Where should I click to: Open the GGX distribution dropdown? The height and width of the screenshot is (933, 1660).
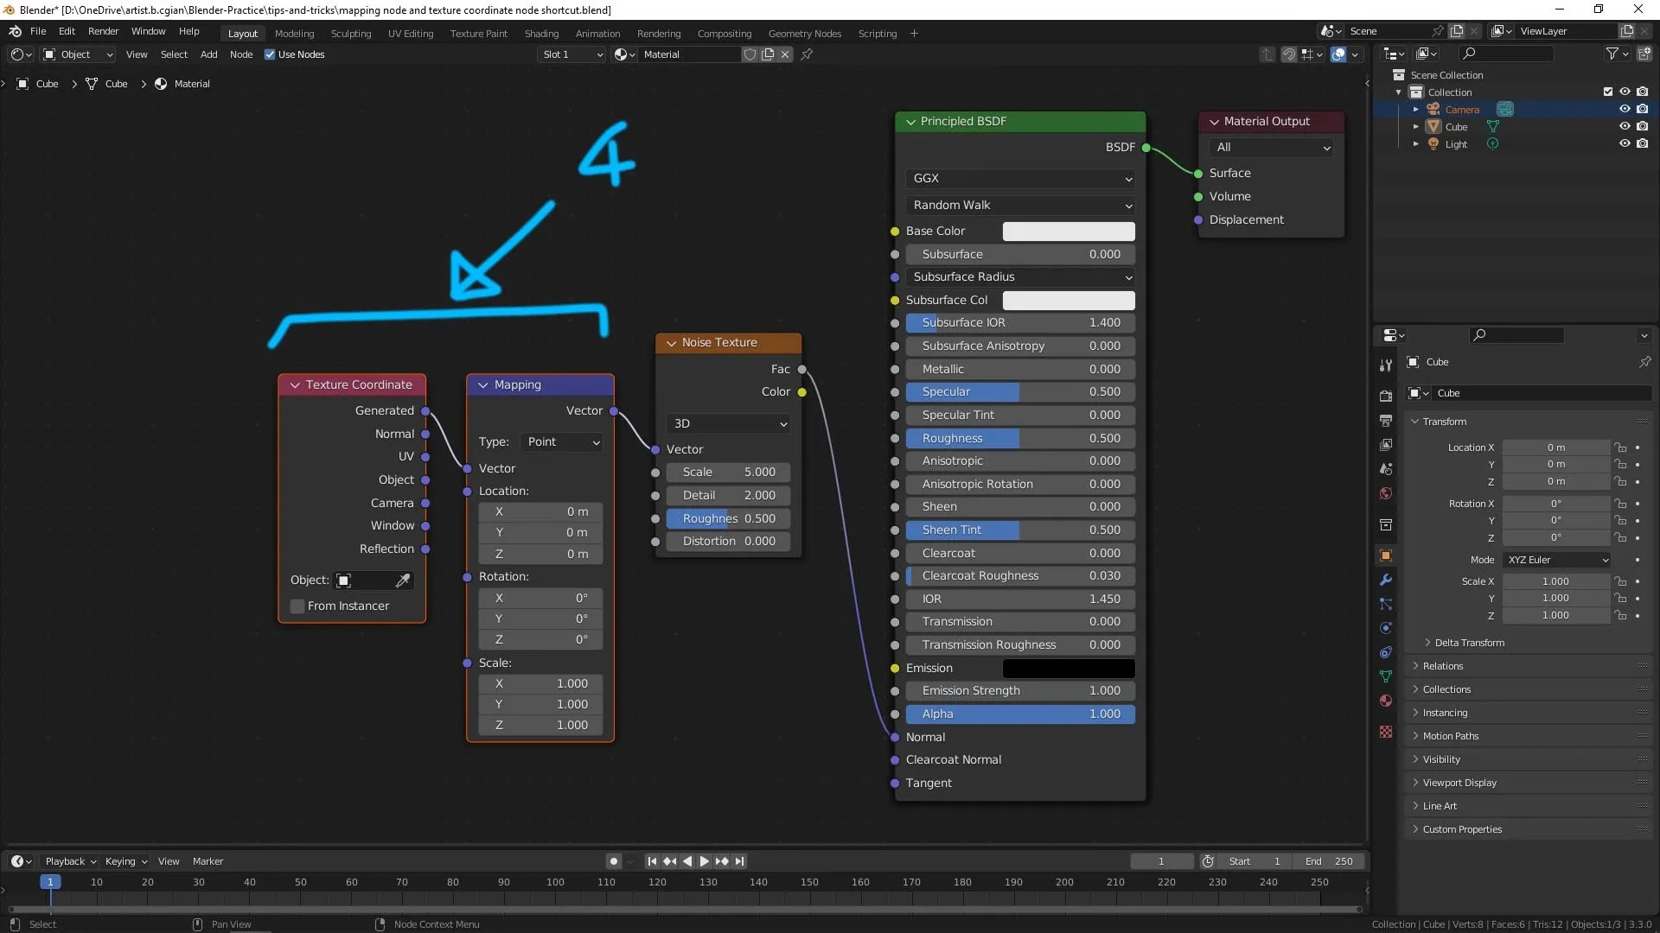coord(1020,178)
